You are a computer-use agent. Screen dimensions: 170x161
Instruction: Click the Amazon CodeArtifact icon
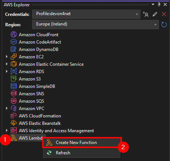pos(14,42)
